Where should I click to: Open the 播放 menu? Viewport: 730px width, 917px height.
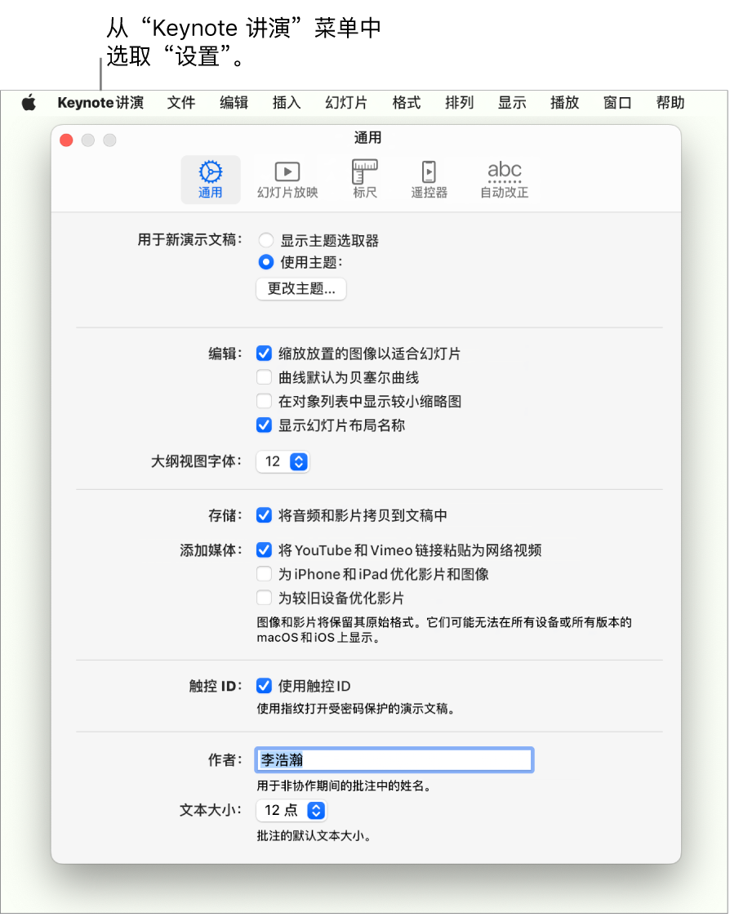coord(564,103)
